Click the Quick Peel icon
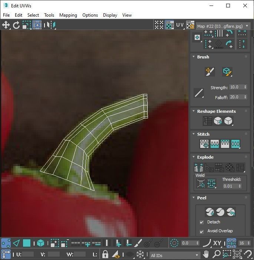Image resolution: width=254 pixels, height=260 pixels. point(210,212)
